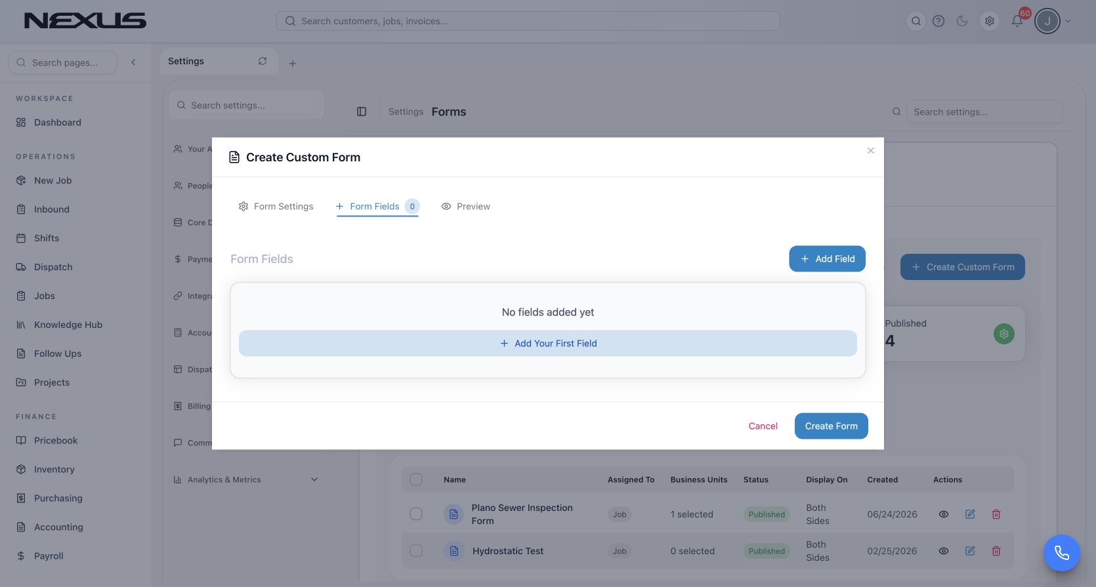Expand Analytics & Metrics settings group
Image resolution: width=1096 pixels, height=587 pixels.
coord(246,480)
